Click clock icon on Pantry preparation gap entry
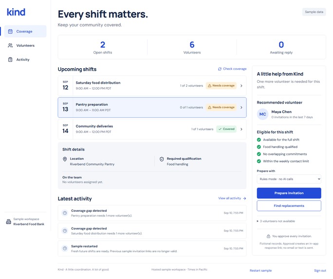333x279 pixels. click(65, 213)
